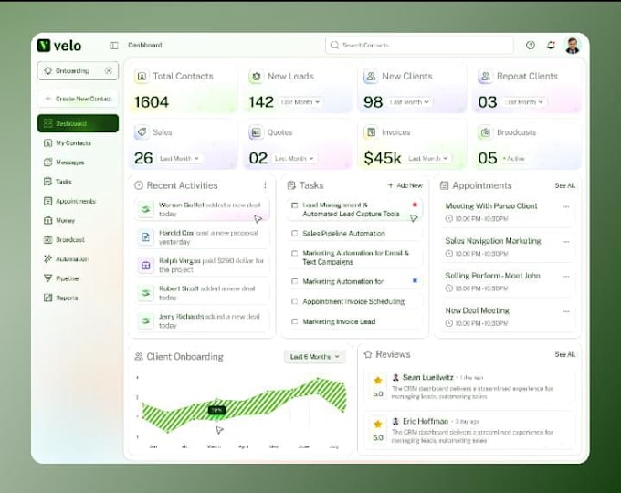This screenshot has height=493, width=621.
Task: Click the Automation sidebar icon
Action: point(47,259)
